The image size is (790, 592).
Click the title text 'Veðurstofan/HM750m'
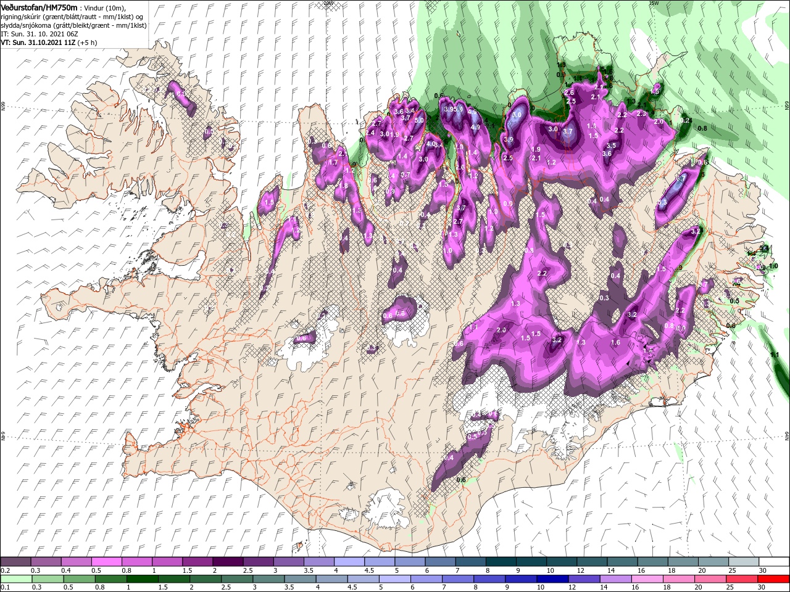point(39,7)
